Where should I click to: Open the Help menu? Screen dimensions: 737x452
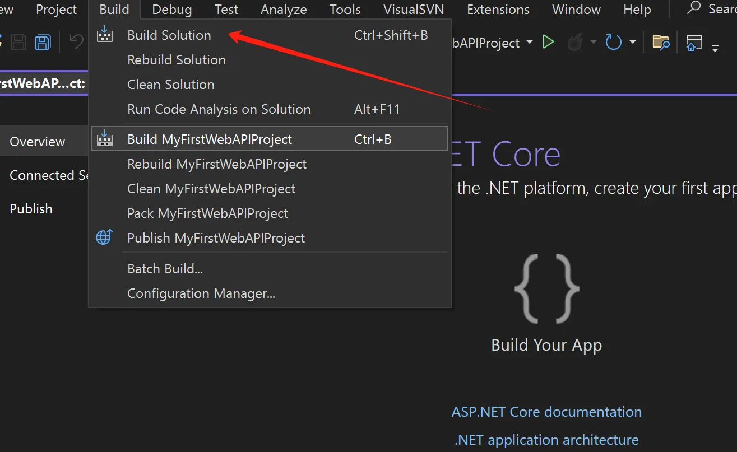[x=637, y=10]
